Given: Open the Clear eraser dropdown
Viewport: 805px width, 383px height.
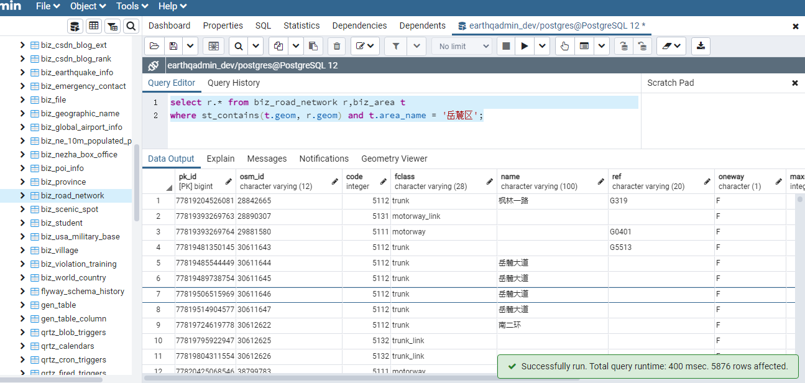Looking at the screenshot, I should [671, 46].
